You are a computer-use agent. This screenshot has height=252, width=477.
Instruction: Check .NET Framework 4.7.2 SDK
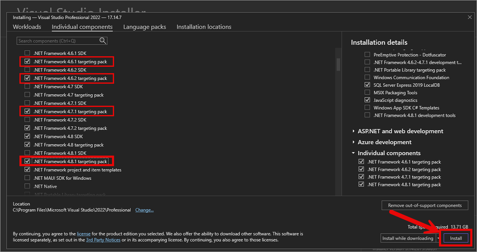click(27, 120)
